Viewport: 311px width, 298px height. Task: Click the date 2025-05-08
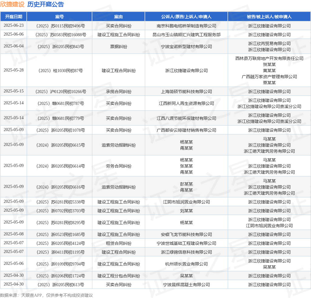pyautogui.click(x=13, y=234)
